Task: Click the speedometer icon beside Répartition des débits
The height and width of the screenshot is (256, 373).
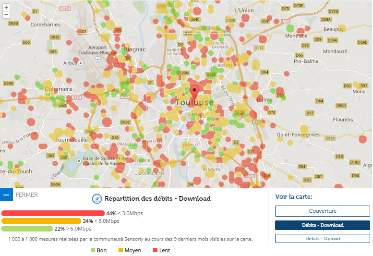Action: 97,199
